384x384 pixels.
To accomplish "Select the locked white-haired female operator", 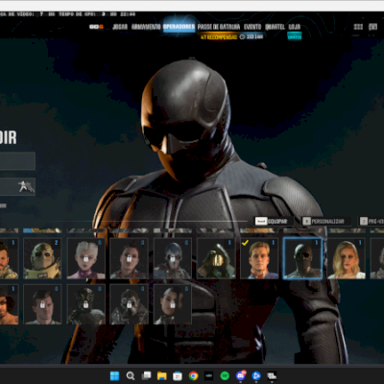I will pyautogui.click(x=85, y=258).
